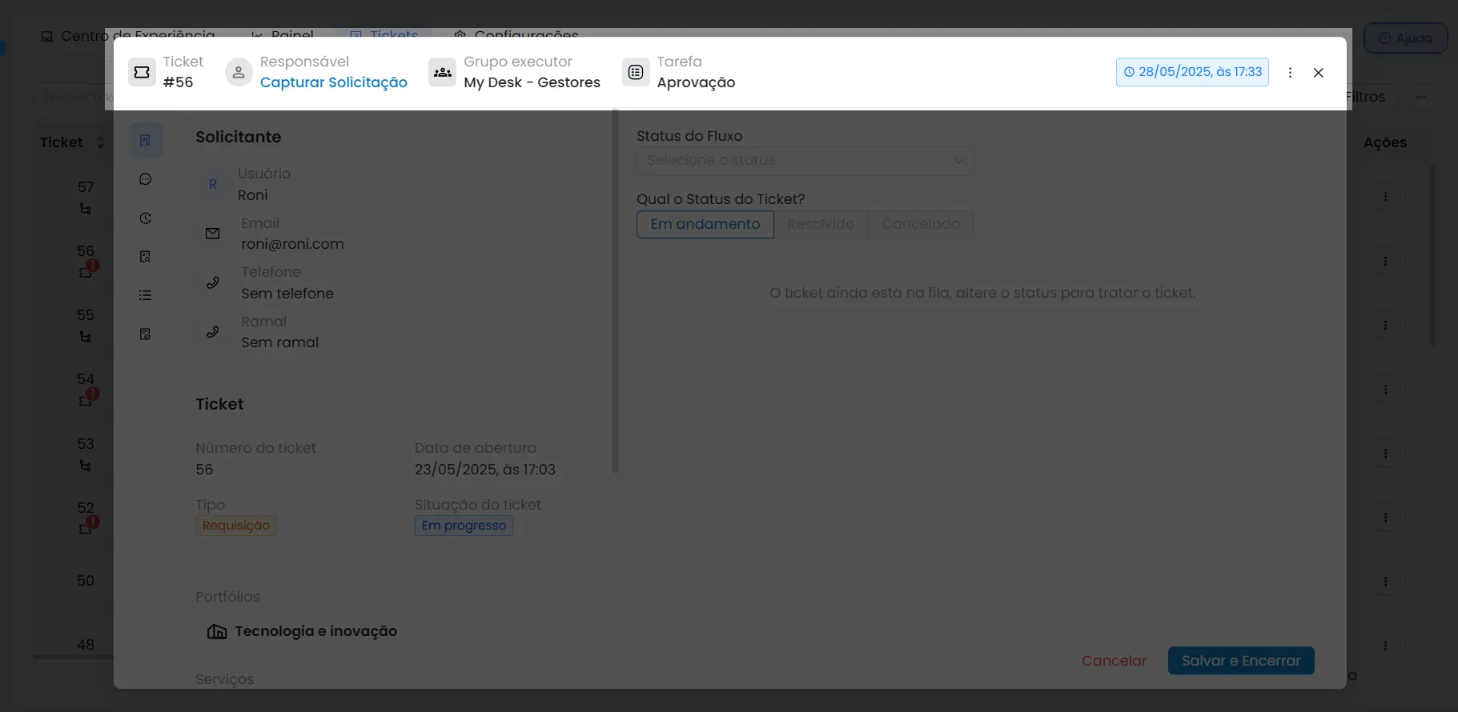Click the Tarefa list icon
This screenshot has height=712, width=1458.
click(x=636, y=73)
